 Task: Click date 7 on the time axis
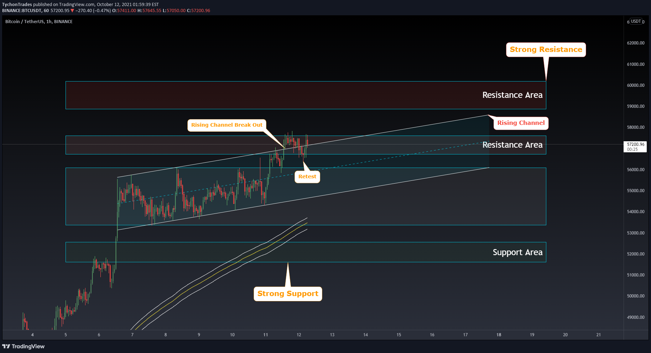[132, 335]
